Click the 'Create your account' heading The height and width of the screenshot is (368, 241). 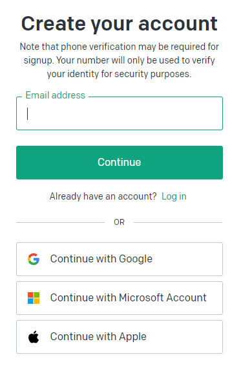120,24
